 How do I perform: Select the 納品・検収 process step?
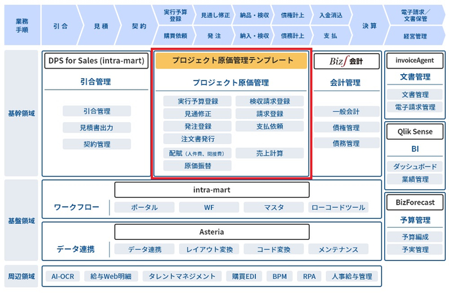(254, 15)
